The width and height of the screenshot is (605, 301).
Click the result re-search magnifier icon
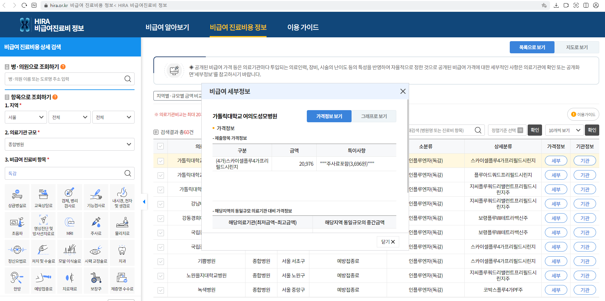click(x=478, y=130)
